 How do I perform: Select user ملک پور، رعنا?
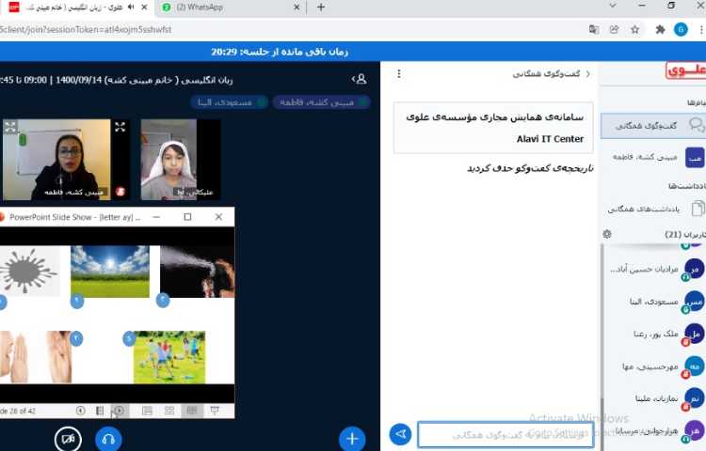(x=654, y=334)
